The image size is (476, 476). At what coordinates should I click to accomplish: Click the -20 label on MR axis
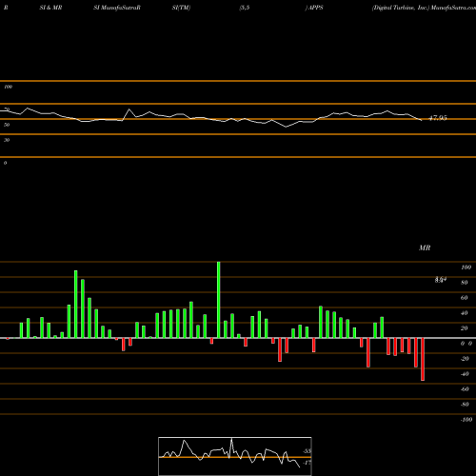pos(465,359)
